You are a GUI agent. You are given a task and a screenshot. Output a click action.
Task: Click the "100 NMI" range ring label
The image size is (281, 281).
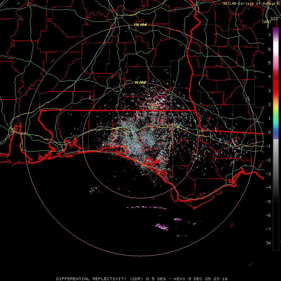click(x=140, y=25)
